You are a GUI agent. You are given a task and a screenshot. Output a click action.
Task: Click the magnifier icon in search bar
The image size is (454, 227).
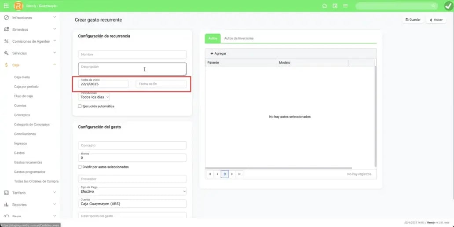(x=433, y=6)
